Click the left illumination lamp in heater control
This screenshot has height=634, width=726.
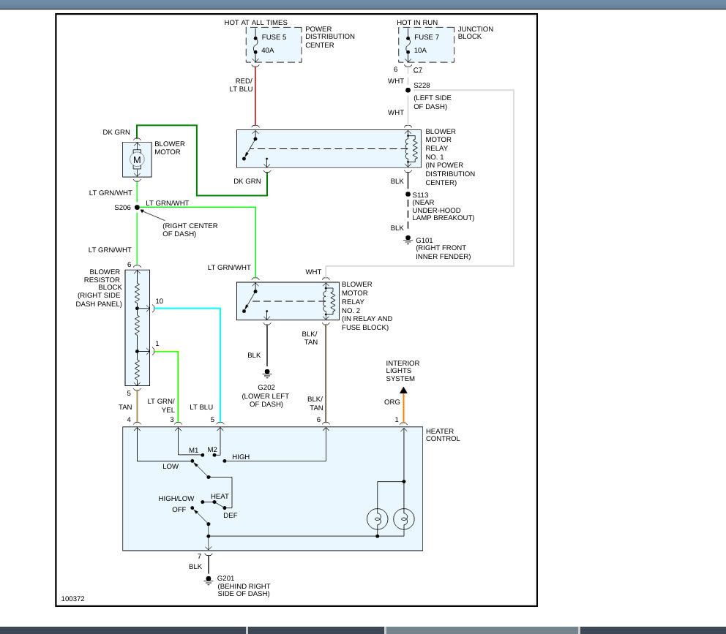pyautogui.click(x=378, y=518)
